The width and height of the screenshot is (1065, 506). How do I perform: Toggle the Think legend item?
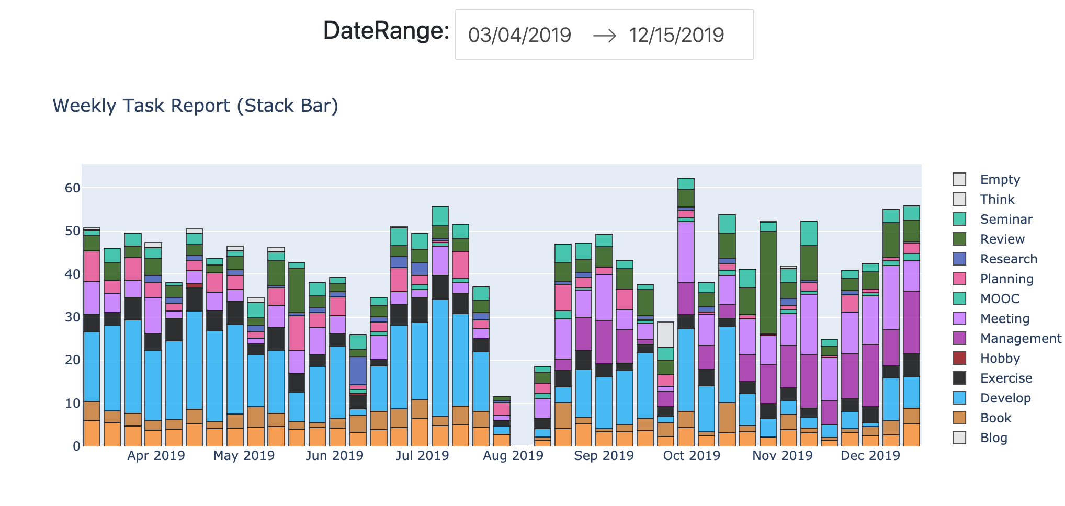pyautogui.click(x=997, y=199)
